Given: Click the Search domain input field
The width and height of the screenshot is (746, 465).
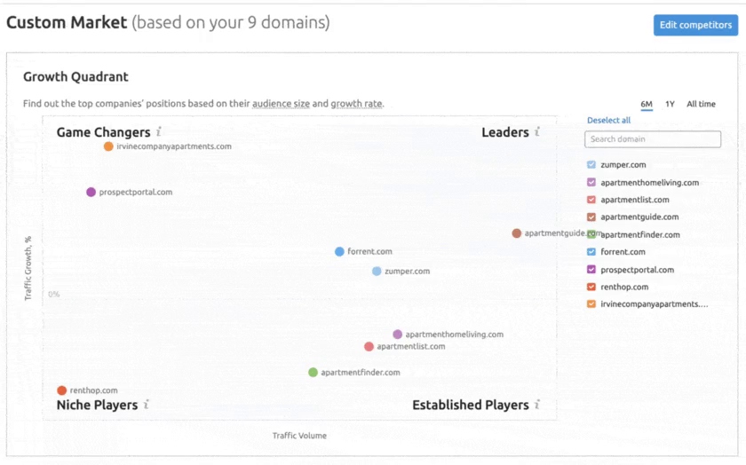Looking at the screenshot, I should (x=653, y=139).
